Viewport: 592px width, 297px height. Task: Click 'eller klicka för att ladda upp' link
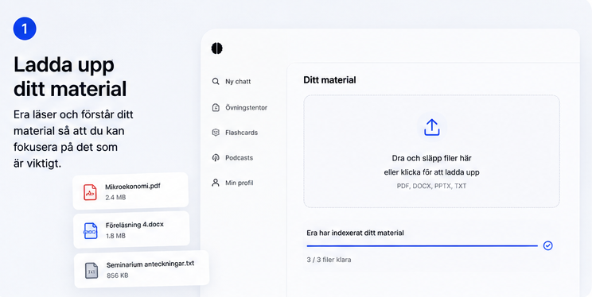click(x=431, y=172)
